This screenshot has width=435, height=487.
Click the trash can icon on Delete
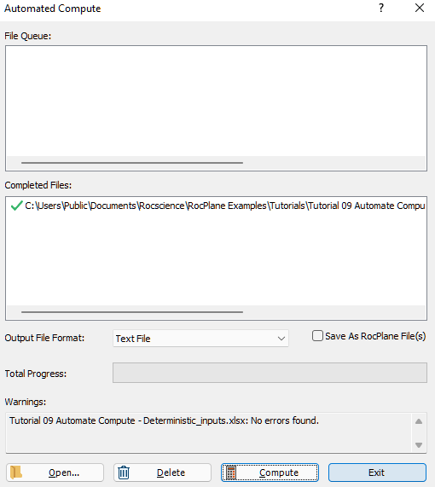click(124, 473)
